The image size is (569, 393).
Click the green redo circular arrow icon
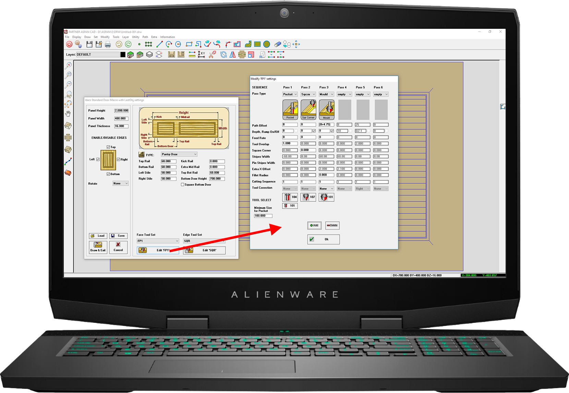point(128,44)
